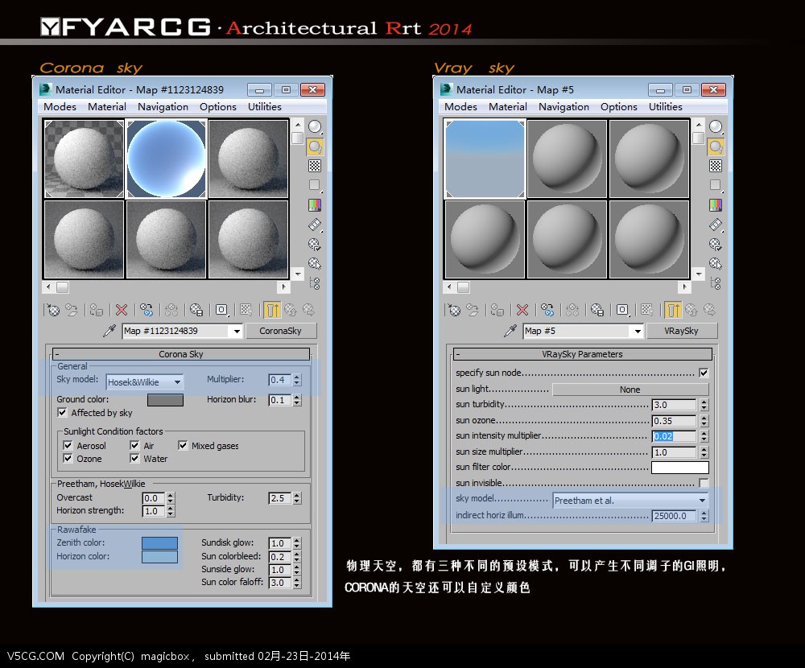
Task: Uncheck Affected by sky checkbox
Action: tap(62, 412)
